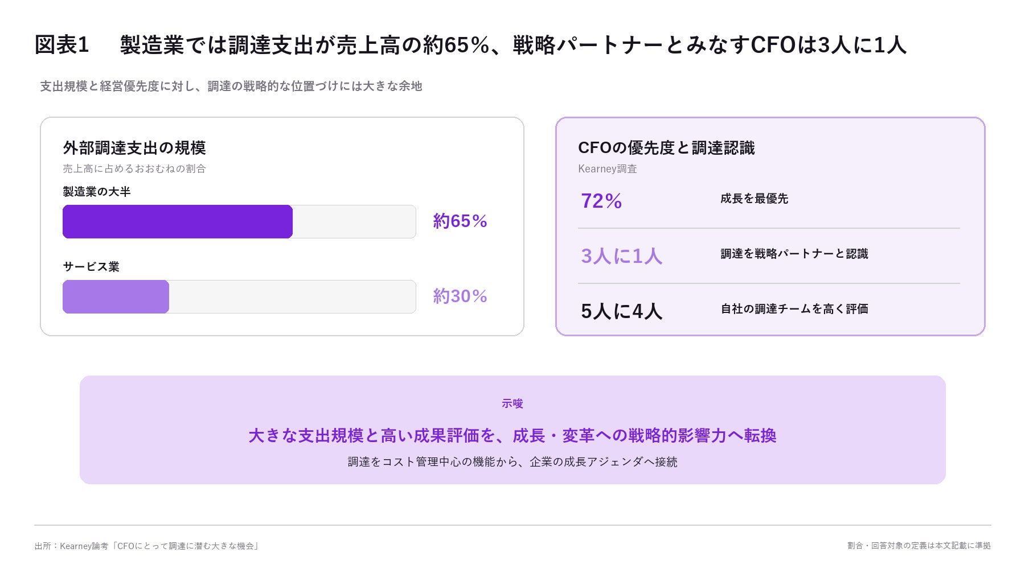Click the 5人に4人 statistic

(622, 311)
